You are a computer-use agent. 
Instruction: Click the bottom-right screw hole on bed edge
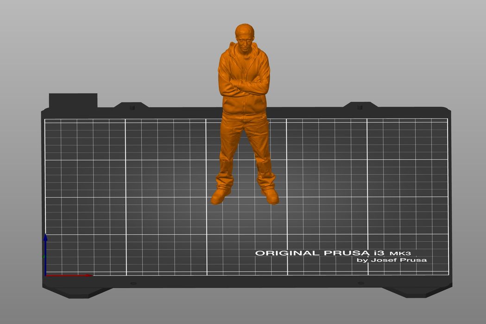[x=360, y=283]
